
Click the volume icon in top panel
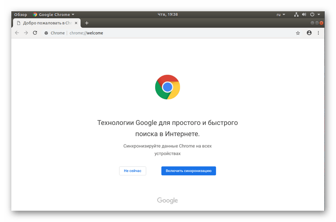click(303, 14)
